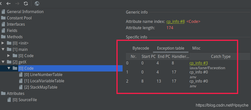Screen dimensions: 251x110
Task: Collapse the selected Code node under getX
Action: pyautogui.click(x=9, y=68)
